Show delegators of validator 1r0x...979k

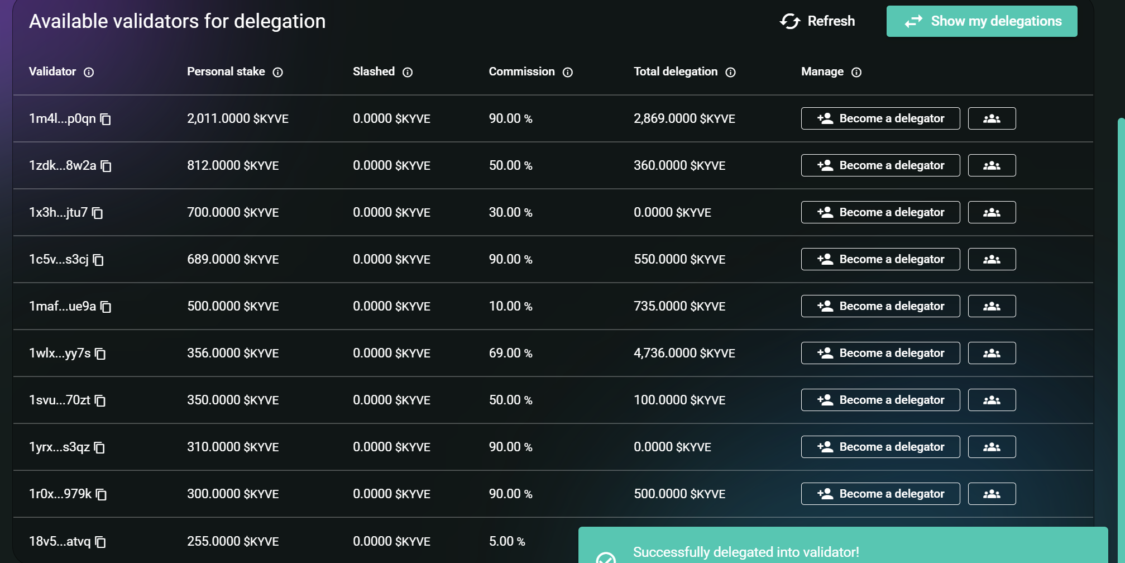pyautogui.click(x=992, y=494)
